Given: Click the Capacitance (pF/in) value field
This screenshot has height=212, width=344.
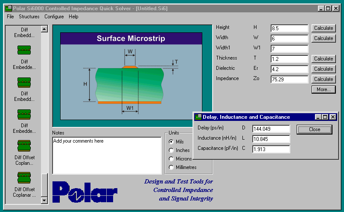Looking at the screenshot, I should (x=271, y=149).
